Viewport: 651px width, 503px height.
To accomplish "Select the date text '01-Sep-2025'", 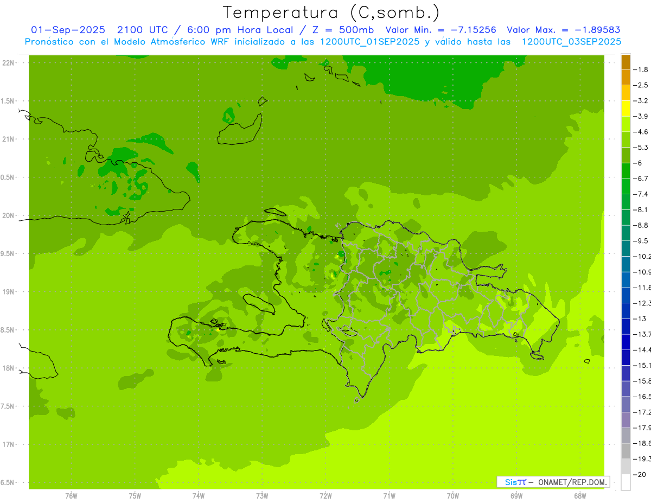I will click(68, 30).
